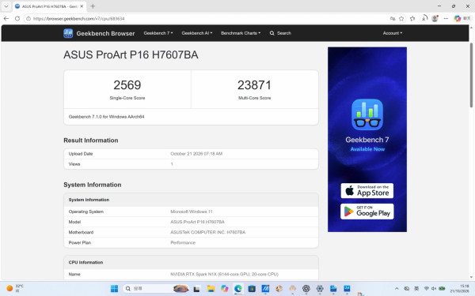
Task: Click the Download on the App Store badge
Action: pyautogui.click(x=367, y=190)
